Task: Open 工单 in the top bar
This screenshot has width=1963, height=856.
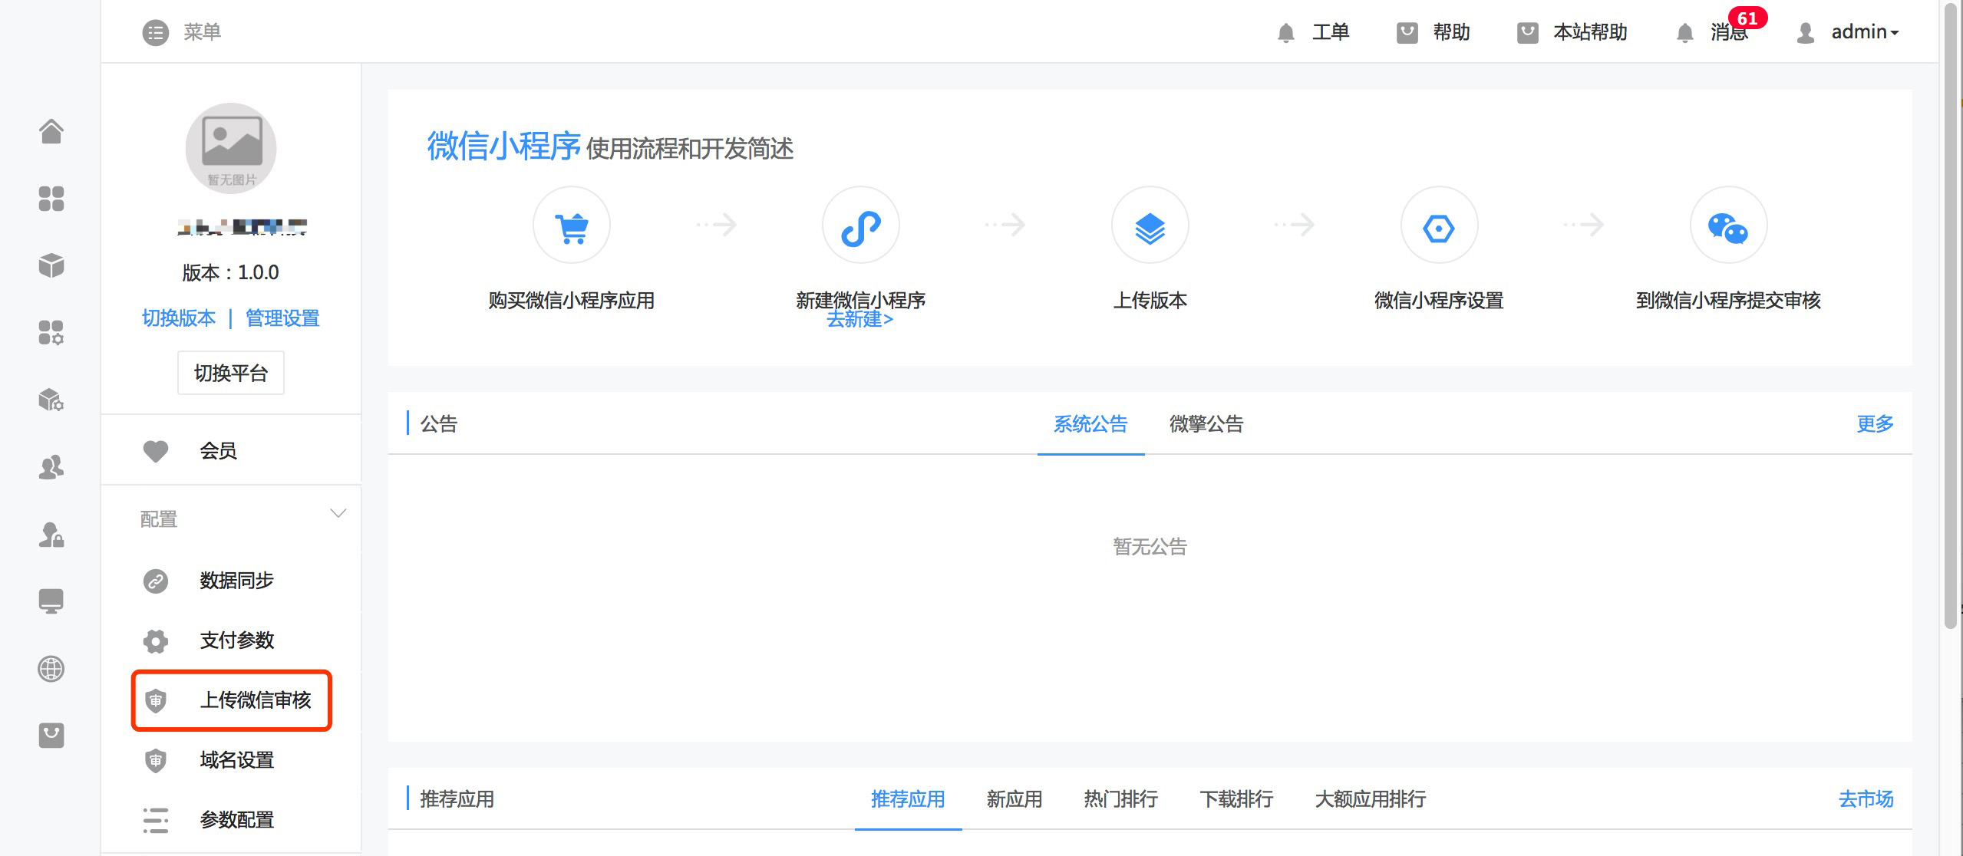Action: (1331, 32)
